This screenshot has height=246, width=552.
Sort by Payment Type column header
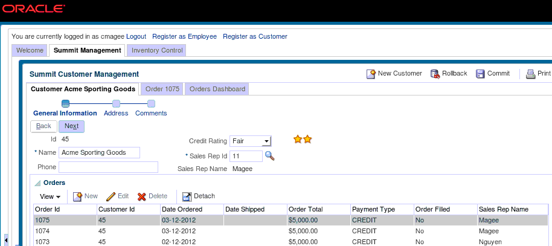click(x=382, y=209)
